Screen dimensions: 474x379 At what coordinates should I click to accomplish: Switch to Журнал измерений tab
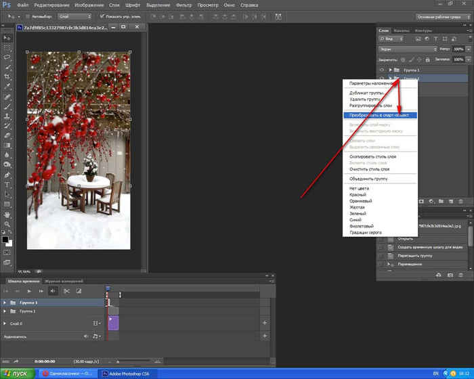(64, 281)
